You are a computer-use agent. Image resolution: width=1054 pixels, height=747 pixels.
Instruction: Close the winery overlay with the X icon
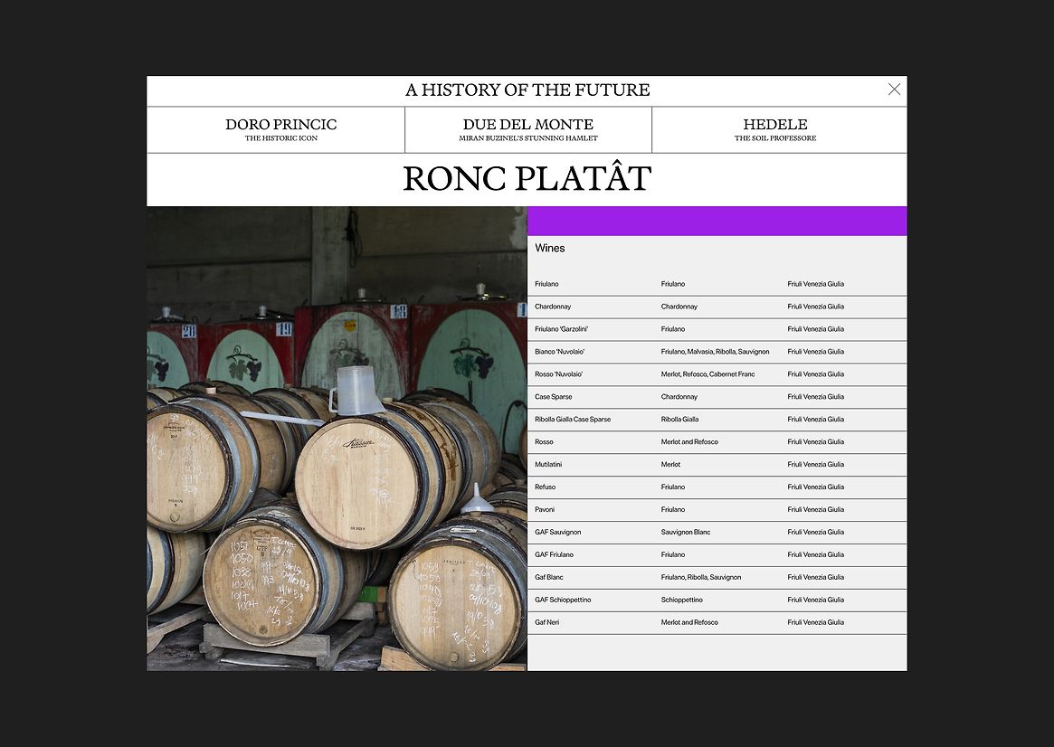tap(894, 90)
